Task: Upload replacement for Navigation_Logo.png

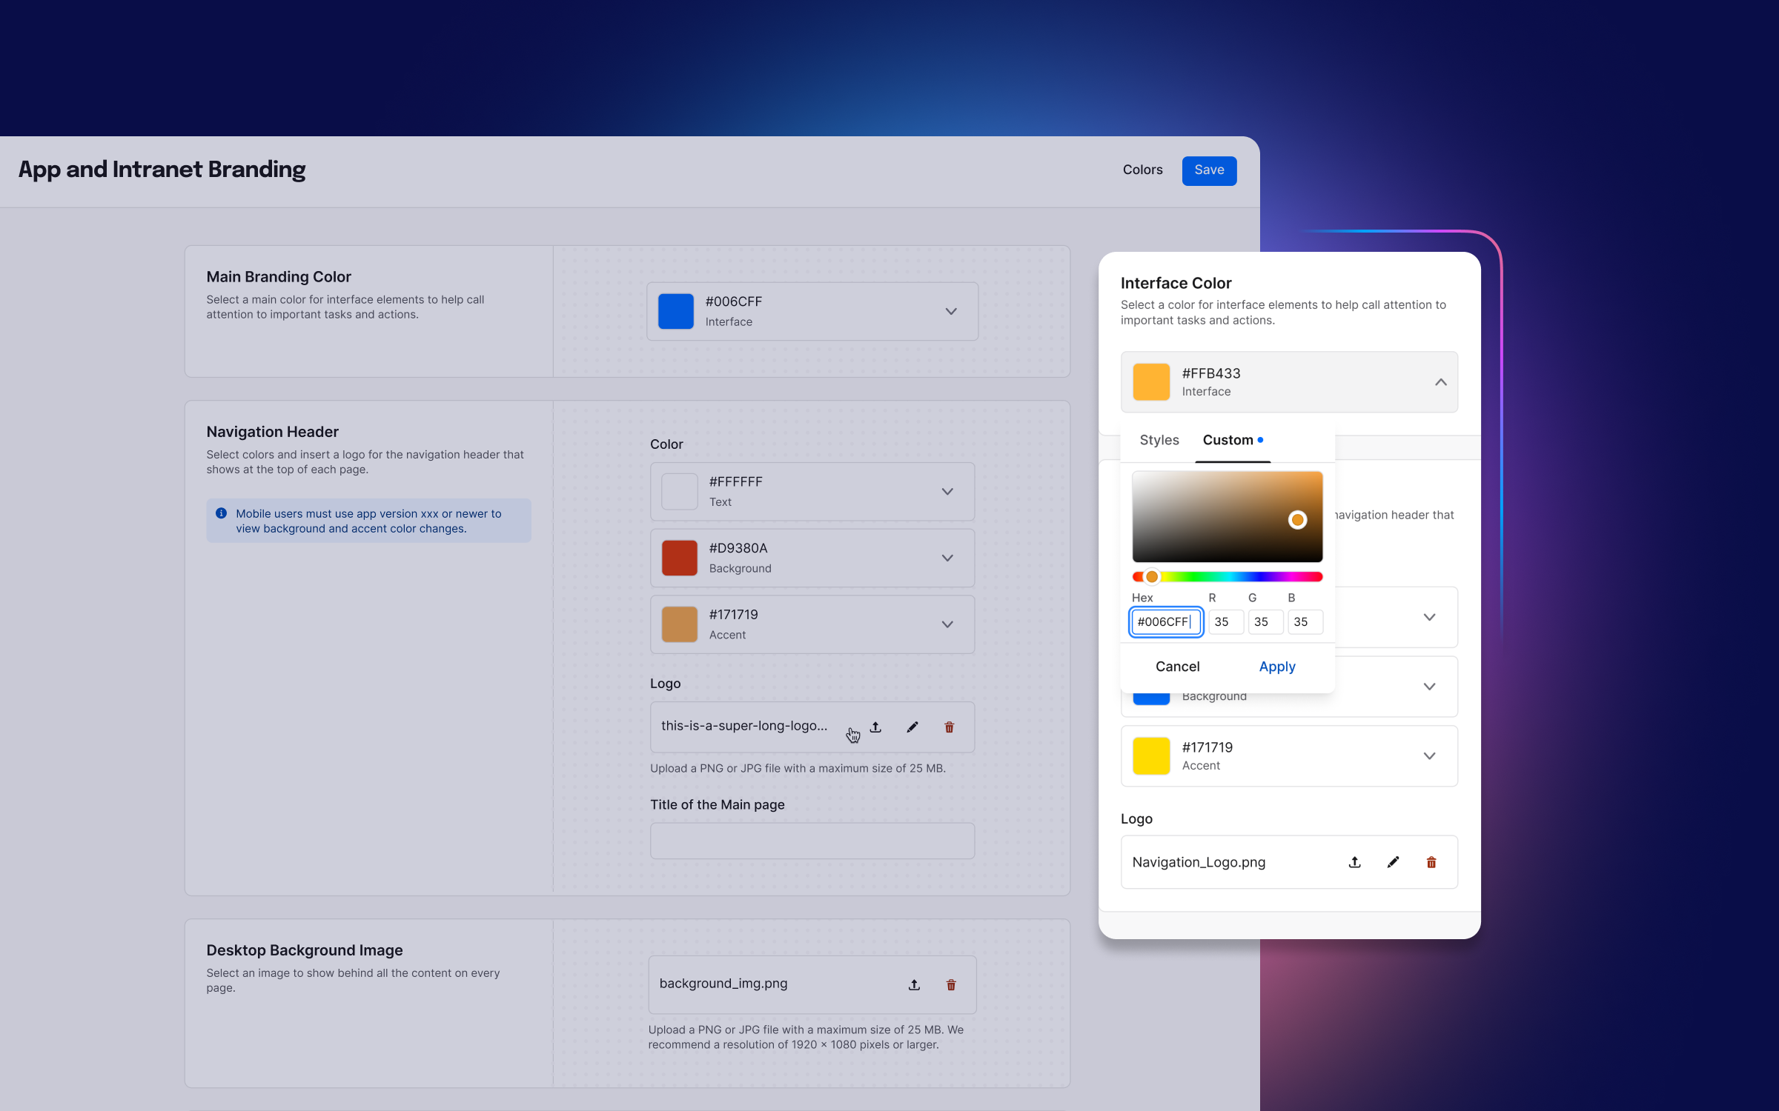Action: click(1354, 861)
